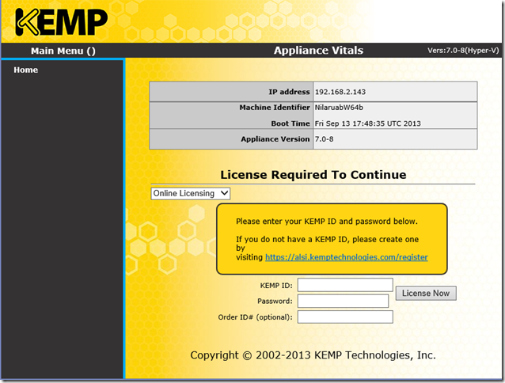This screenshot has height=383, width=505.
Task: Click the Main Menu () header
Action: coord(63,51)
